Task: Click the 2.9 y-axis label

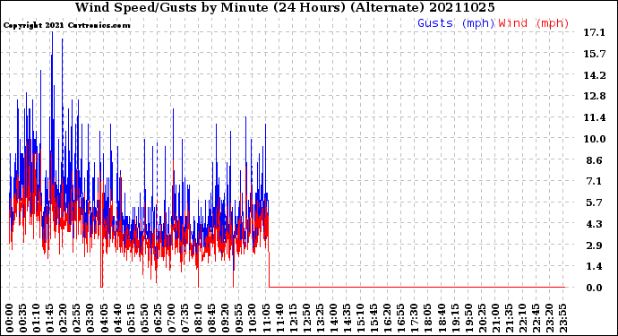Action: click(595, 245)
